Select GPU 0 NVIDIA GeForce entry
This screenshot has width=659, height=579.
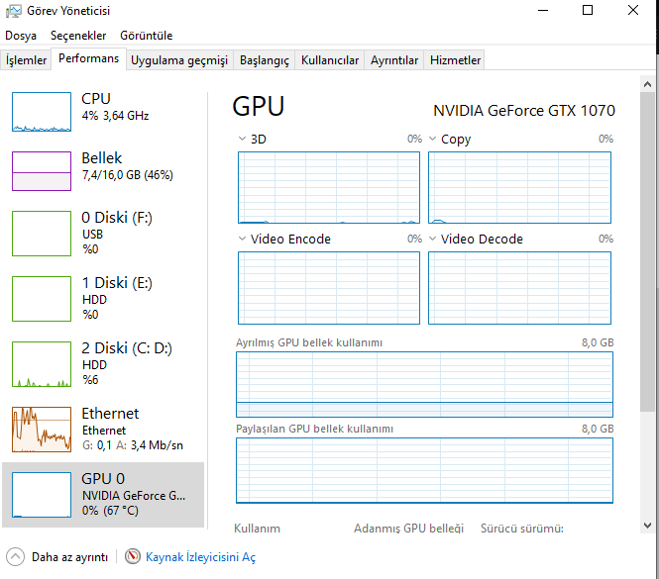[103, 494]
